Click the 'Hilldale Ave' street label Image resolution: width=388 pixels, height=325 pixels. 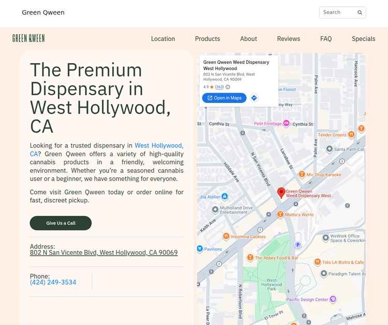coord(231,172)
